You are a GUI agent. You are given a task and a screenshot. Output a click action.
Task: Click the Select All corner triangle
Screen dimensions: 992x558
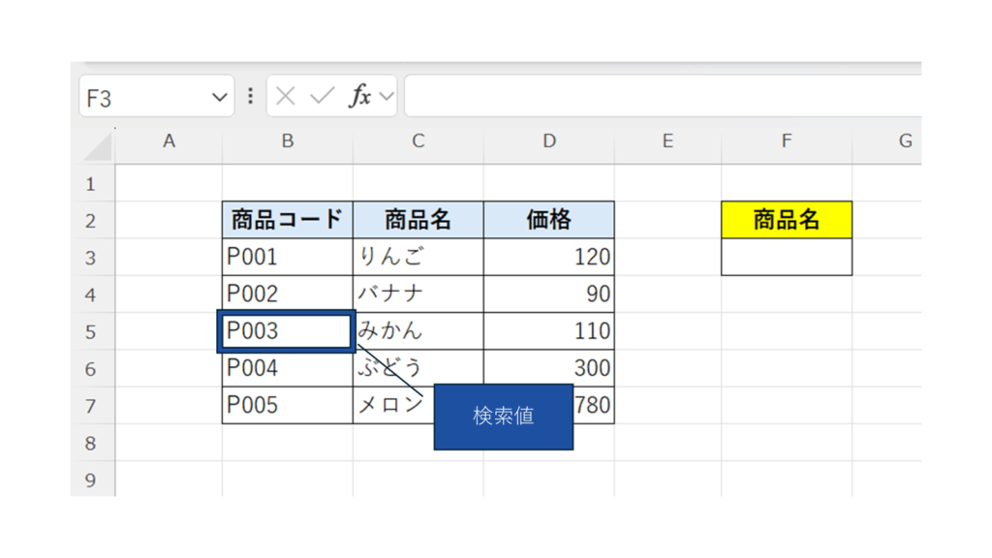[x=98, y=144]
